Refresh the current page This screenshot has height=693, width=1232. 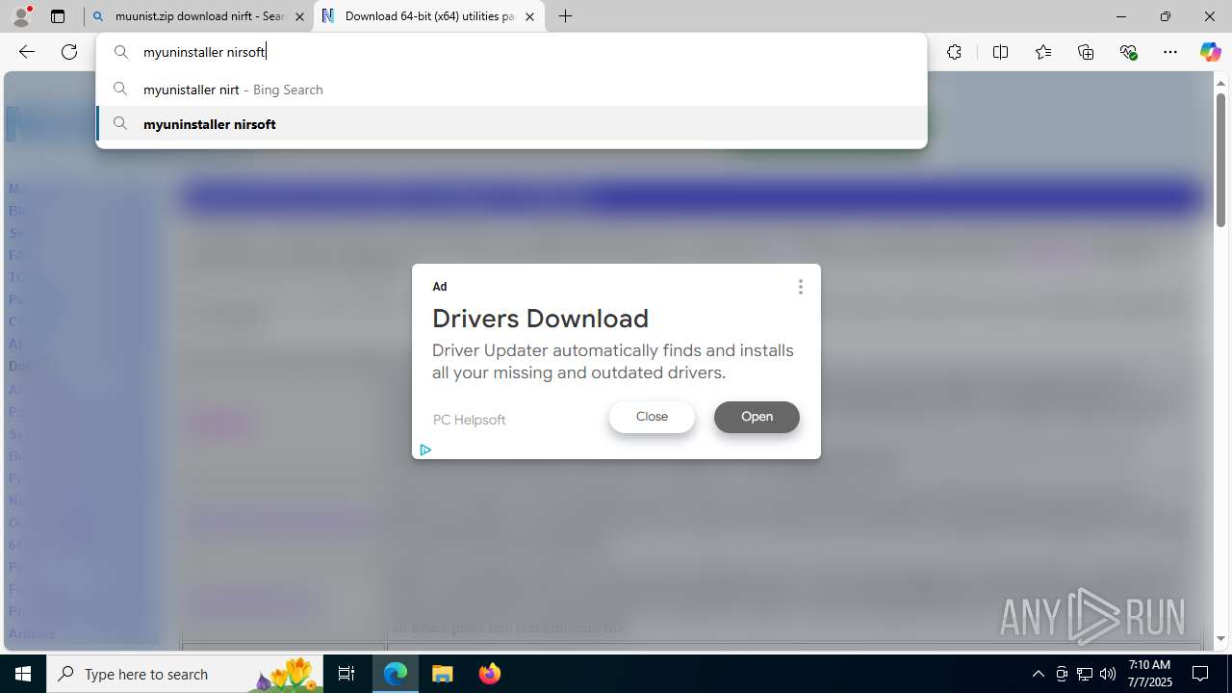pos(69,52)
